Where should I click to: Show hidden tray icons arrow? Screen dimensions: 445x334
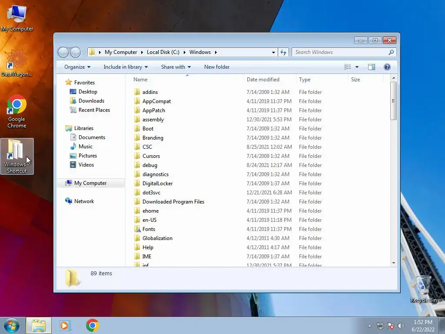[x=369, y=326]
